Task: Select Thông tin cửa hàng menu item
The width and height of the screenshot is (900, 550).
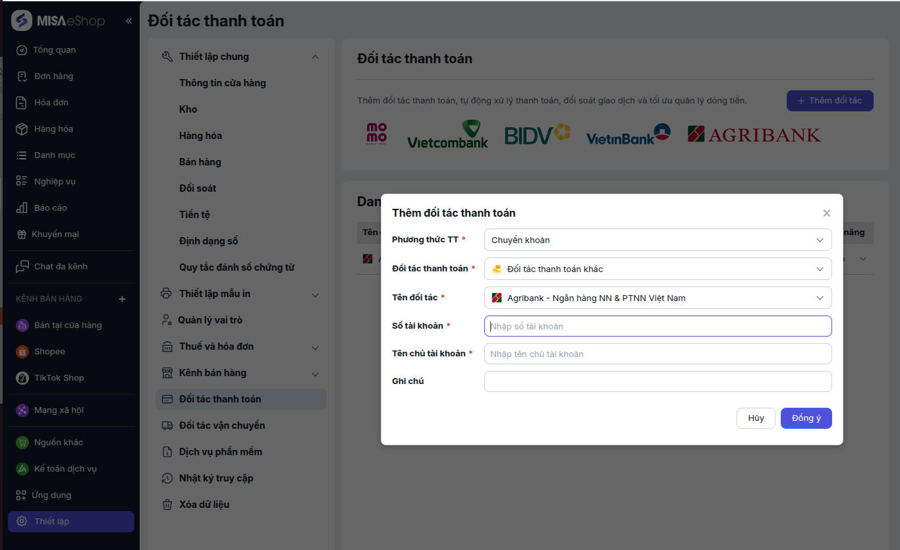Action: 223,83
